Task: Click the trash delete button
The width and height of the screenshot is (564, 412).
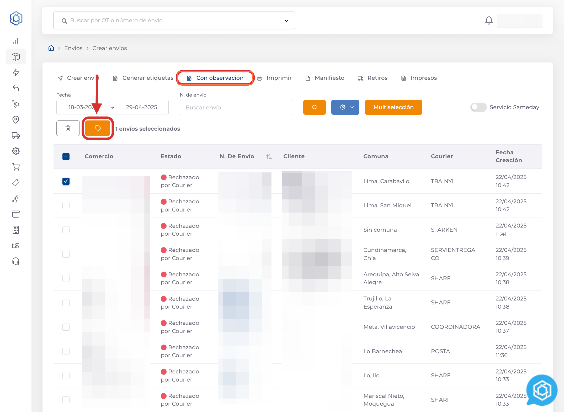Action: pos(68,128)
